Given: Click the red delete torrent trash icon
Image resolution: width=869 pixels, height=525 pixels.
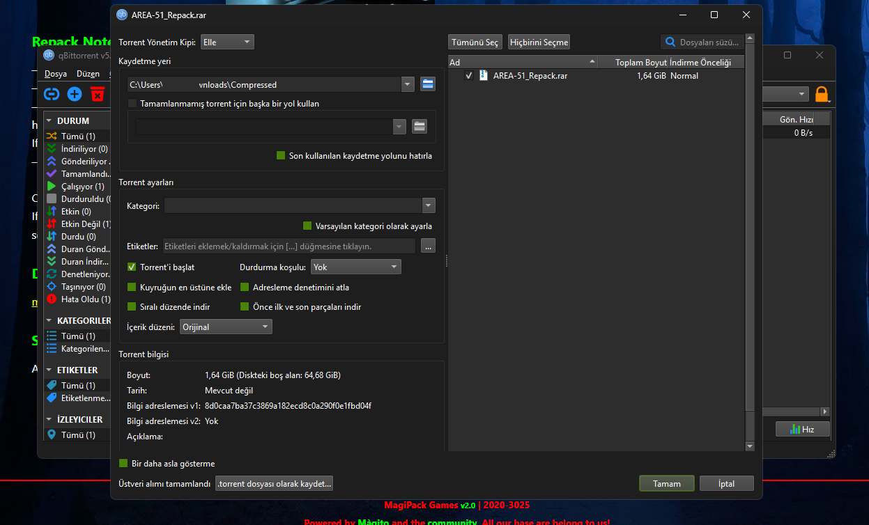Looking at the screenshot, I should [x=98, y=94].
